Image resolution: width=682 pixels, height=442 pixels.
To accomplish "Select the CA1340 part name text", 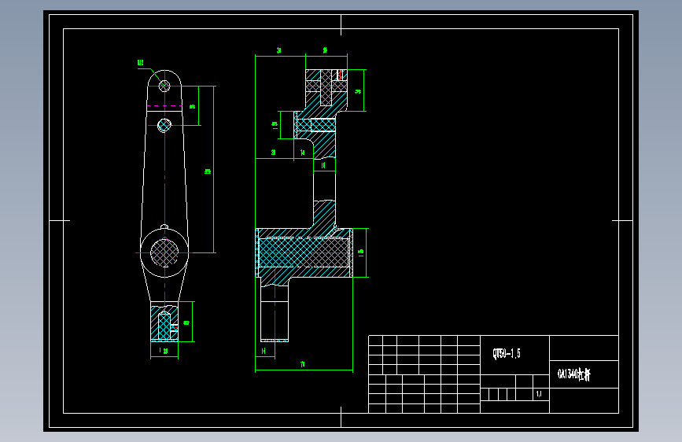I will tap(574, 374).
